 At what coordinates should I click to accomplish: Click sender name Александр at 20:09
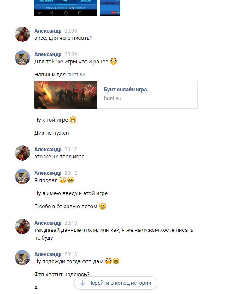(48, 54)
